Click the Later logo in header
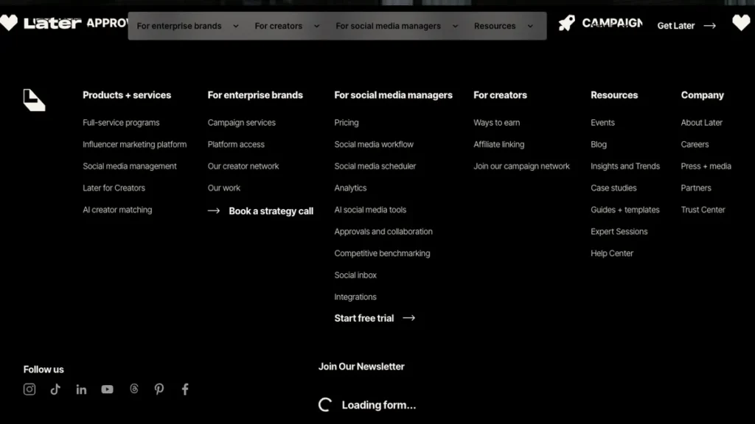The width and height of the screenshot is (755, 424). click(52, 23)
